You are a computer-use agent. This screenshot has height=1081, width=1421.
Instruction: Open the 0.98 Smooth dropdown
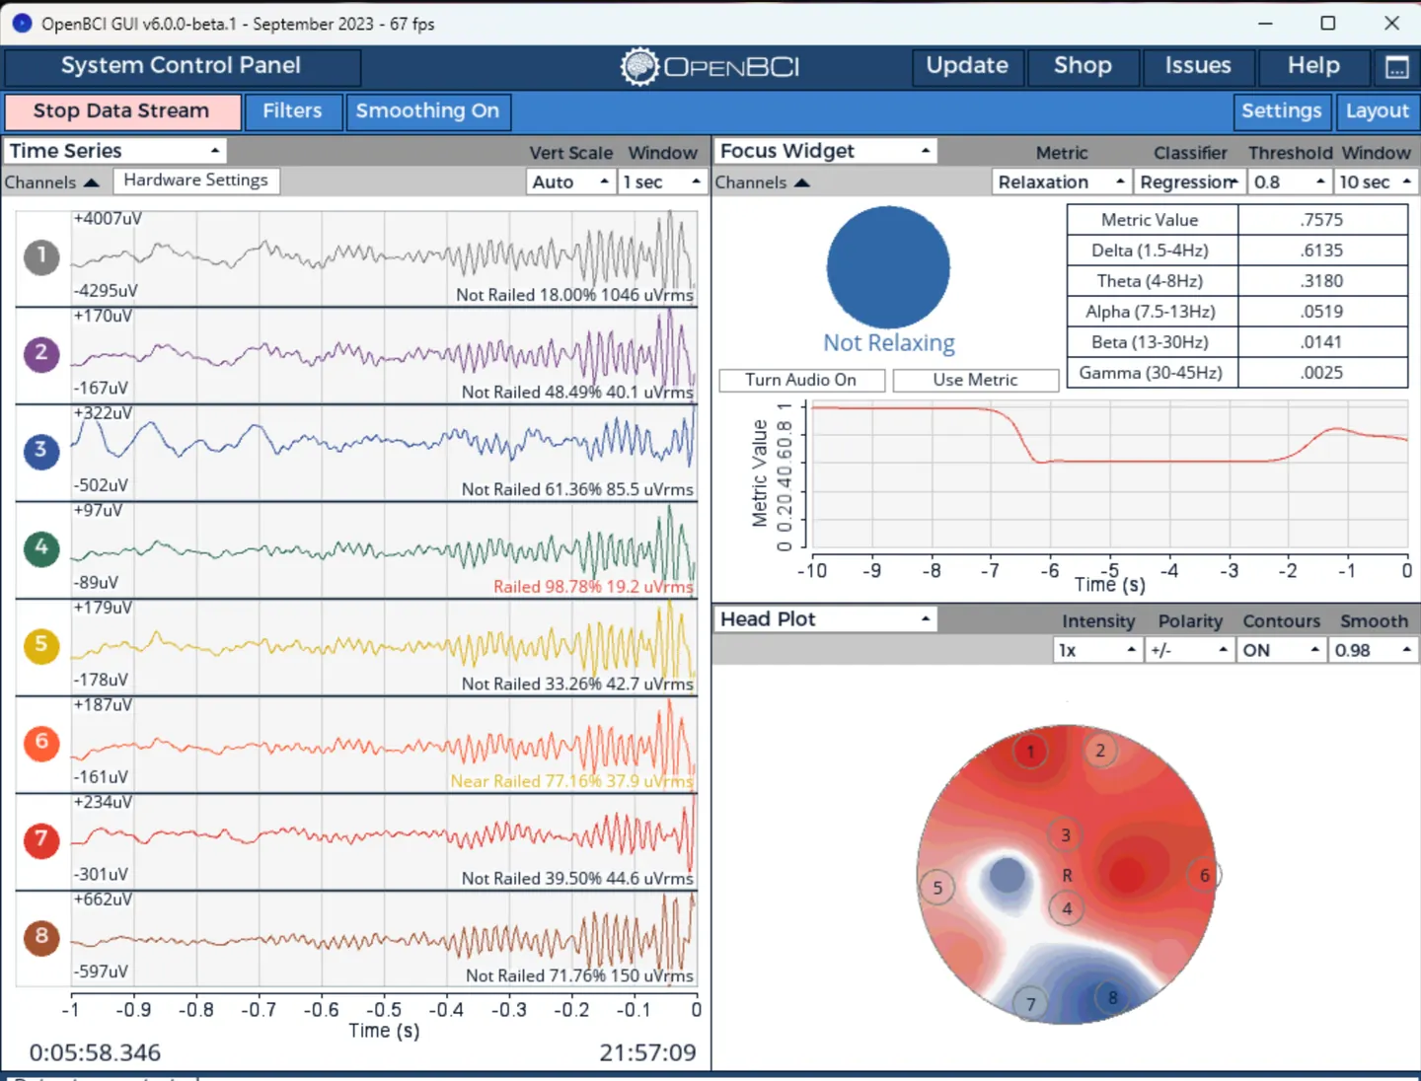1373,651
